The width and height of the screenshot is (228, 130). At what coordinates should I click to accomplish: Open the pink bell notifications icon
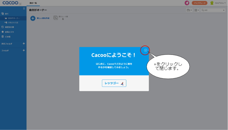(187, 3)
